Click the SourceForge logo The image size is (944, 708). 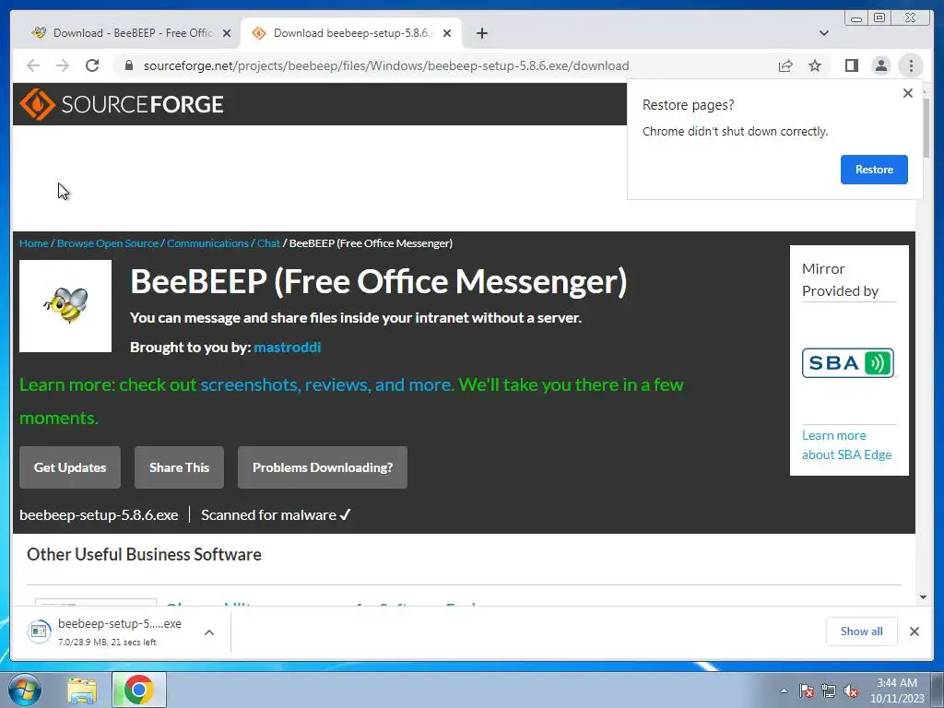pos(122,104)
